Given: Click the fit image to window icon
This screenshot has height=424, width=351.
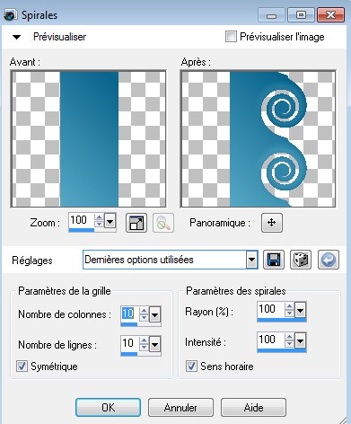Looking at the screenshot, I should click(136, 223).
